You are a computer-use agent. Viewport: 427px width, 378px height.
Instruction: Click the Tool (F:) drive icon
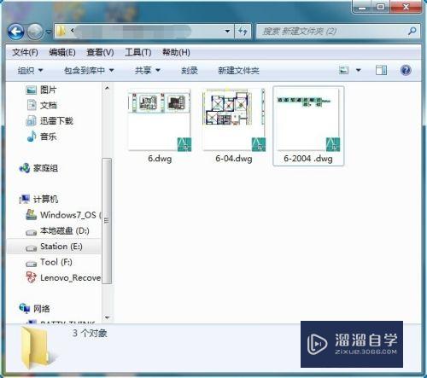coord(31,264)
